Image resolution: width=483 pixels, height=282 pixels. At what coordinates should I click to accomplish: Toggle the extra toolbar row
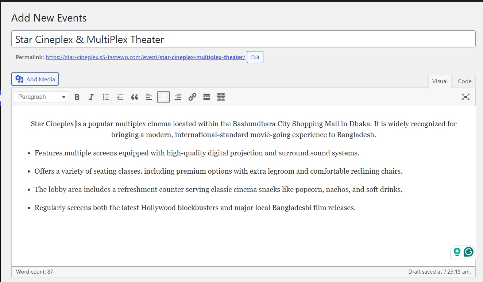coord(221,97)
